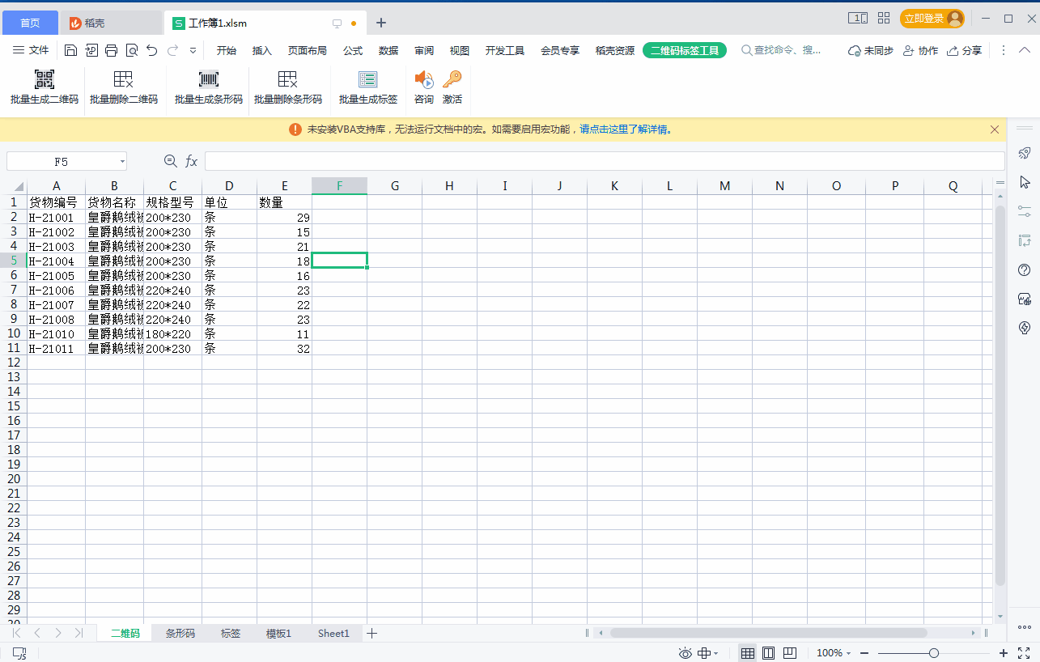Image resolution: width=1040 pixels, height=662 pixels.
Task: Undo the last action
Action: (x=152, y=50)
